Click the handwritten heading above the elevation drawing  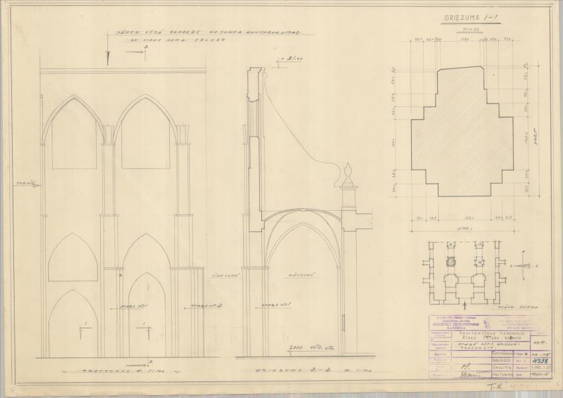pyautogui.click(x=175, y=36)
